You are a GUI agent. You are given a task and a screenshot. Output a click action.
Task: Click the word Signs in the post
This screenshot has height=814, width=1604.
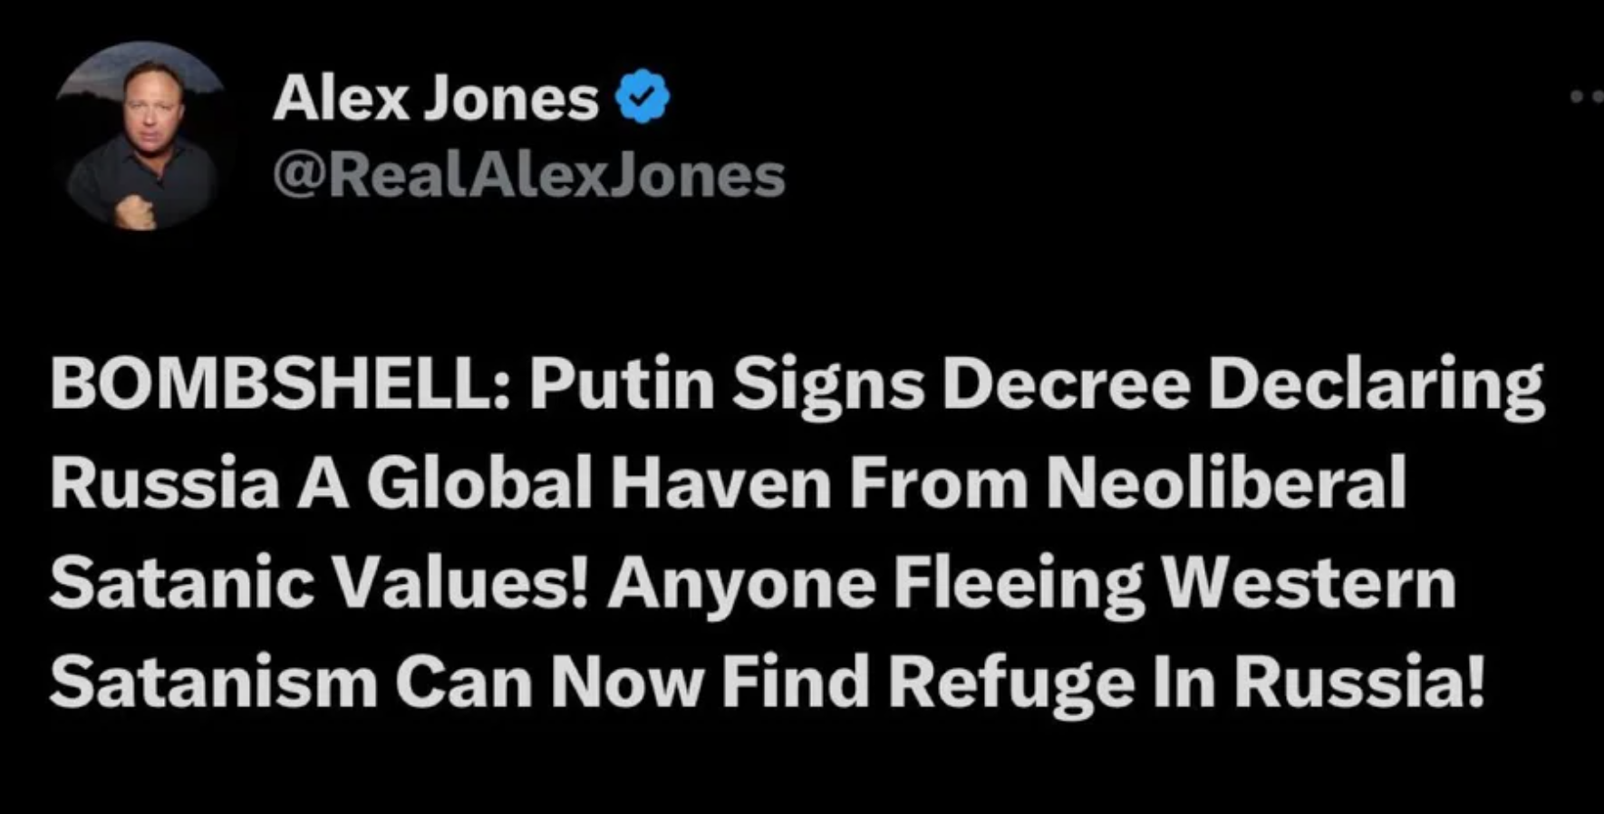point(828,384)
